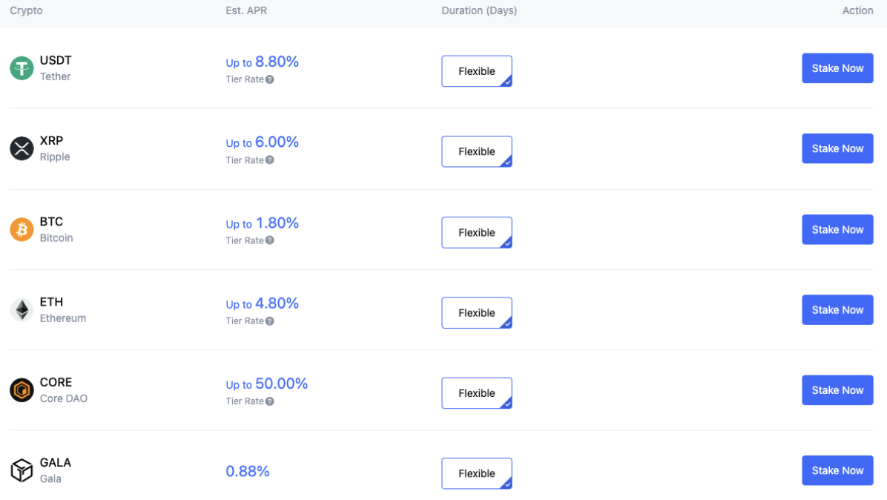The height and width of the screenshot is (500, 887).
Task: Stake ETH with Stake Now button
Action: (837, 310)
